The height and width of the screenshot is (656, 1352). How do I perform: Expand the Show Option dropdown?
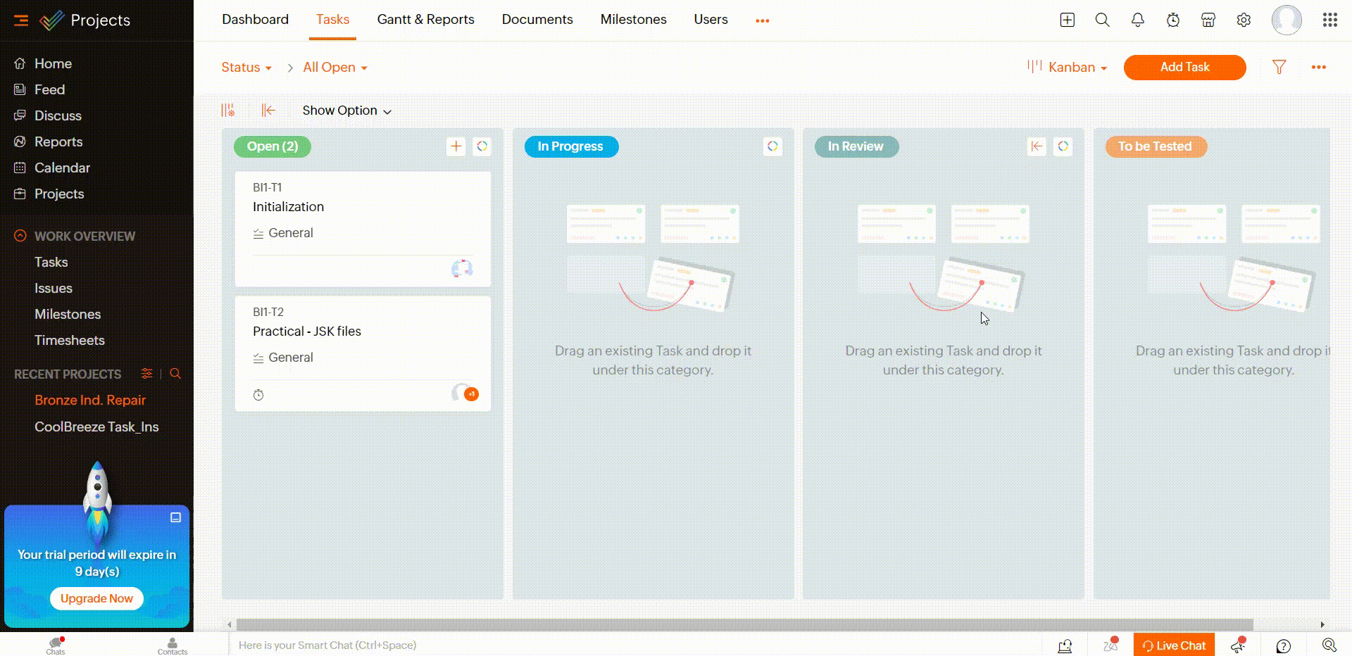coord(346,111)
